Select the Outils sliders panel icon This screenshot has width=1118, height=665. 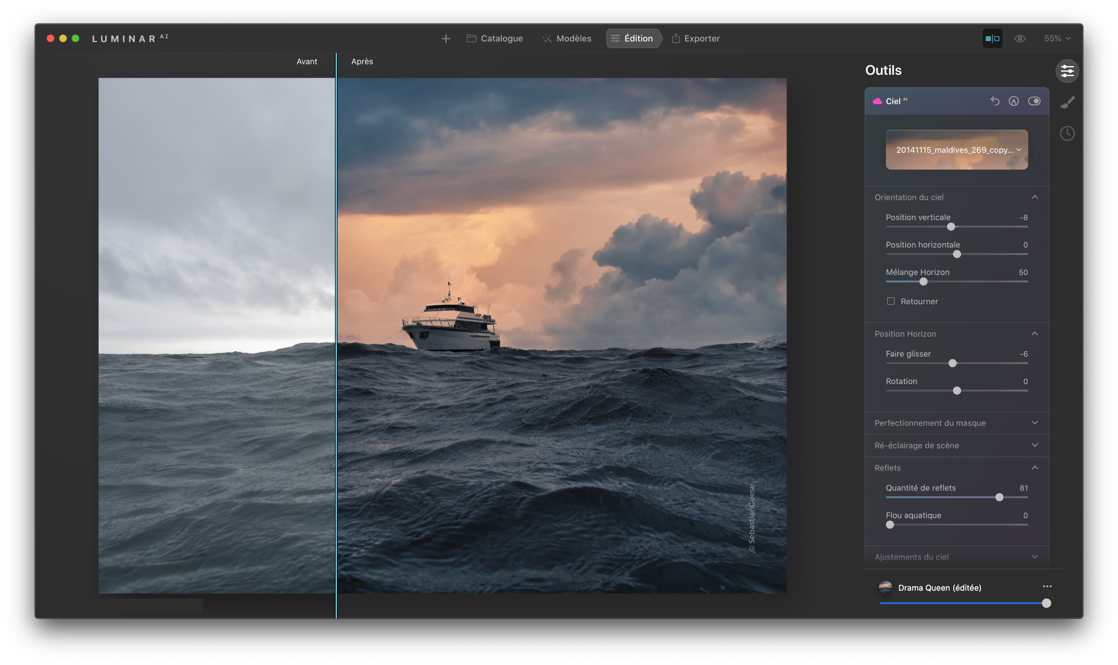pyautogui.click(x=1067, y=71)
